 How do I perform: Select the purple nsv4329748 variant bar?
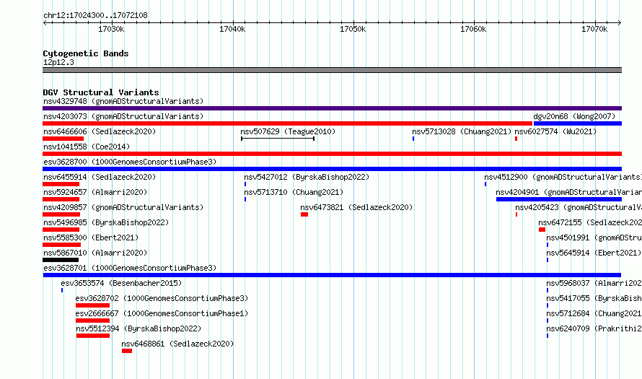[x=332, y=108]
